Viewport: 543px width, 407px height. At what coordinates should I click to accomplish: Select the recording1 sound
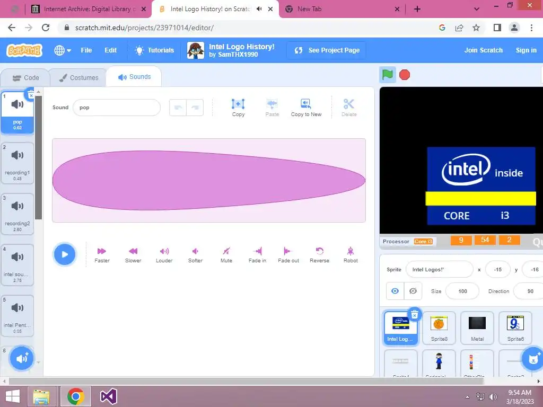click(x=17, y=163)
